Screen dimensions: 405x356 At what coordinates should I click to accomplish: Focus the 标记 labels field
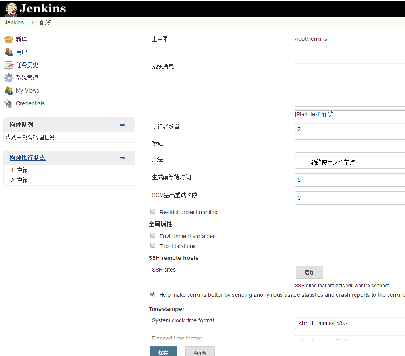coord(350,146)
